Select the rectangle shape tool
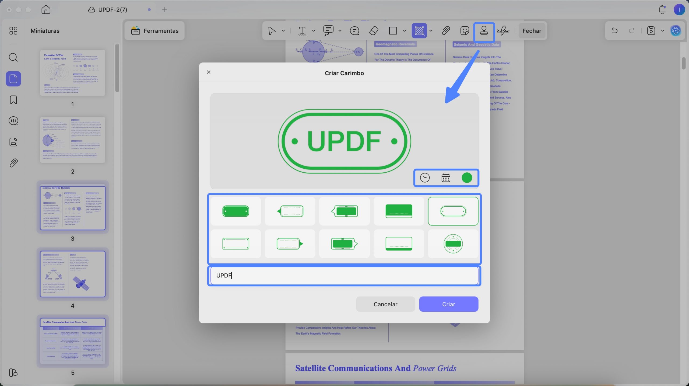Image resolution: width=689 pixels, height=386 pixels. click(x=393, y=31)
